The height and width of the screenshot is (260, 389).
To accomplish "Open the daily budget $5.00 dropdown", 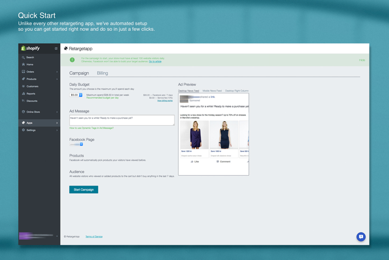I will tap(76, 95).
